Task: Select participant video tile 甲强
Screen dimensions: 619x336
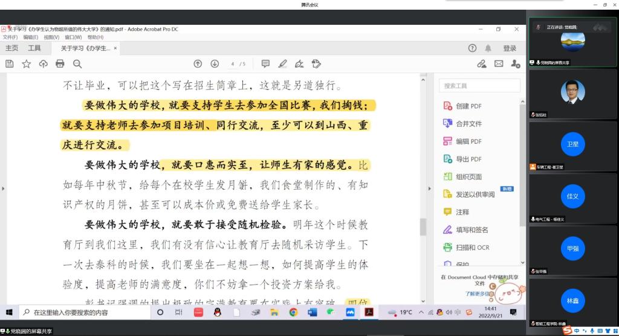Action: pyautogui.click(x=573, y=250)
